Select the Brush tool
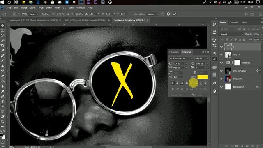This screenshot has height=148, width=263. [x=2, y=61]
